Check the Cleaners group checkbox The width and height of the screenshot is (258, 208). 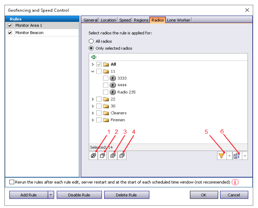click(99, 113)
